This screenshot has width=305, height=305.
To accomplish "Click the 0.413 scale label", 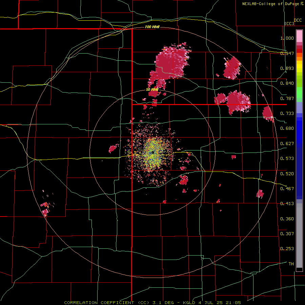I will pos(287,204).
